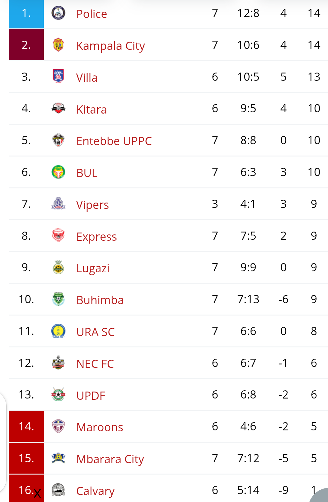
Task: Click the URA SC club badge
Action: tap(58, 331)
